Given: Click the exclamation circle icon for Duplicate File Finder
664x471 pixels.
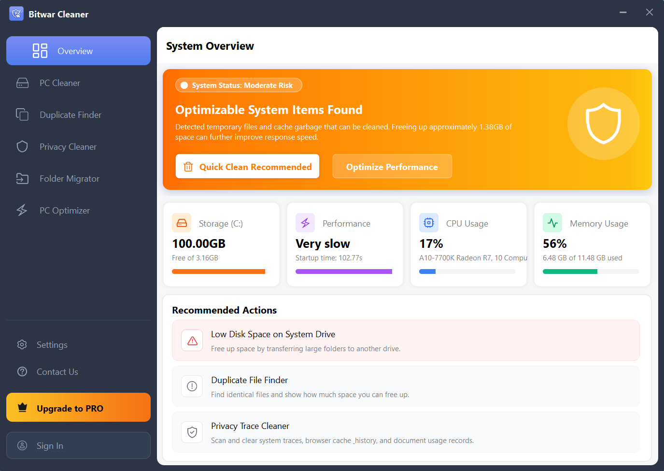Looking at the screenshot, I should pos(192,386).
